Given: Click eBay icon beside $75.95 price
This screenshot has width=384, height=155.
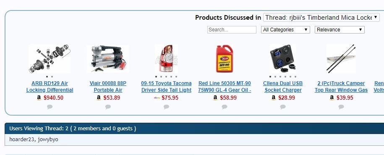Looking at the screenshot, I should (157, 98).
